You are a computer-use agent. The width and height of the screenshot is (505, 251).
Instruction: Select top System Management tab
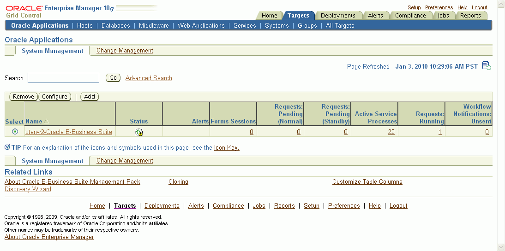click(x=53, y=51)
